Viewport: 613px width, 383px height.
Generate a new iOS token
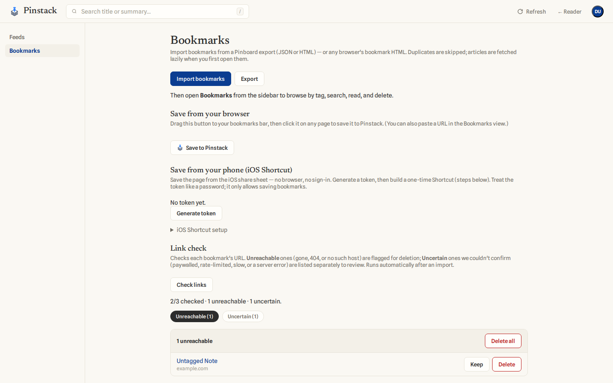(x=196, y=213)
